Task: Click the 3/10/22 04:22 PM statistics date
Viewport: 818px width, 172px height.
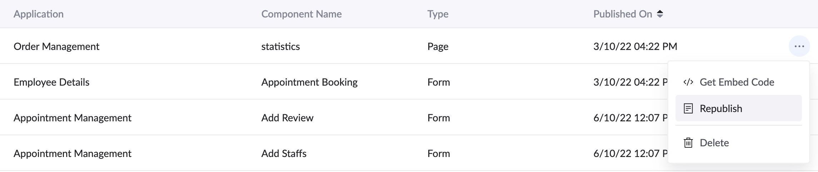Action: click(x=635, y=46)
